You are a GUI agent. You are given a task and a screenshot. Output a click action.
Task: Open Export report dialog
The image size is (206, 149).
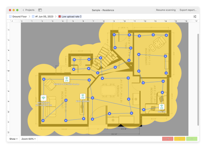(188, 10)
